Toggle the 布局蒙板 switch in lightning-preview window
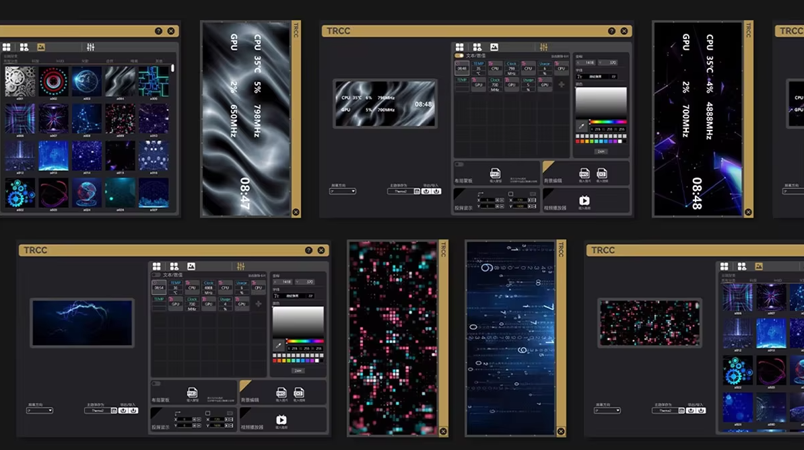The width and height of the screenshot is (804, 450). click(156, 383)
